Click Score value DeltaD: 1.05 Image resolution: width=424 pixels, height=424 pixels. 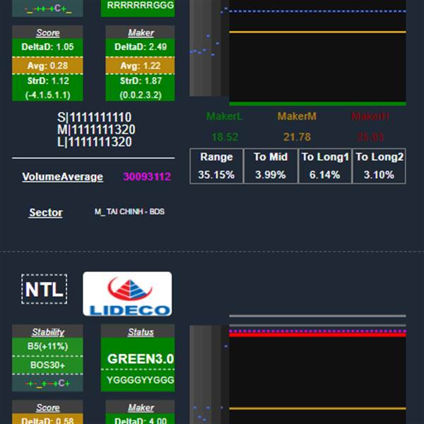point(47,47)
